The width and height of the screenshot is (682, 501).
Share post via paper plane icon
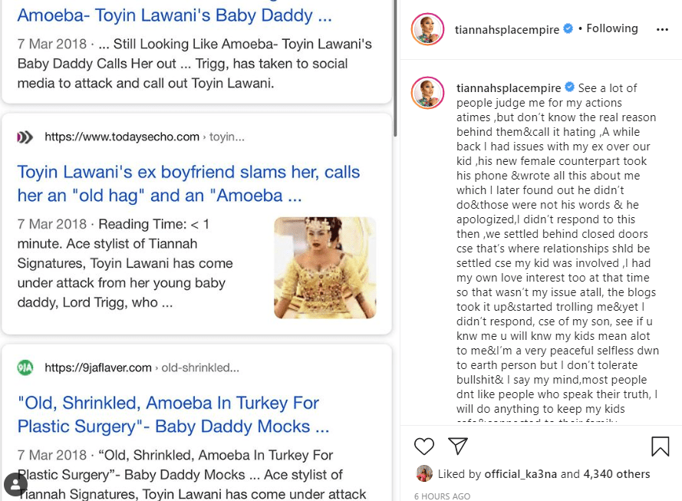click(x=458, y=446)
